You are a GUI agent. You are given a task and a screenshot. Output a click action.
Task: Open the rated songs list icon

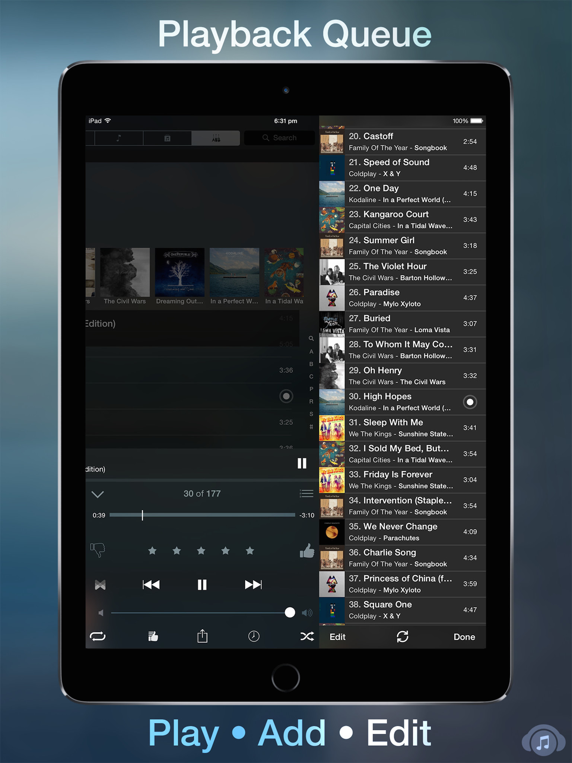(x=153, y=636)
